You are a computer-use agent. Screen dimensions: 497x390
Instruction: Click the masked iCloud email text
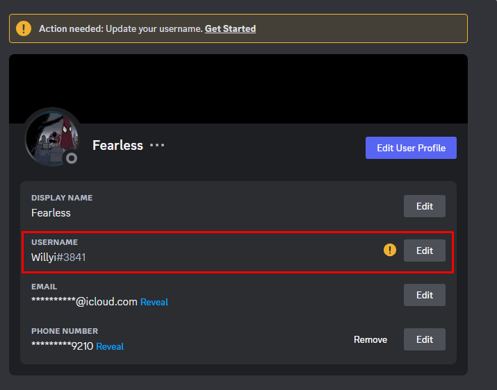click(x=83, y=302)
